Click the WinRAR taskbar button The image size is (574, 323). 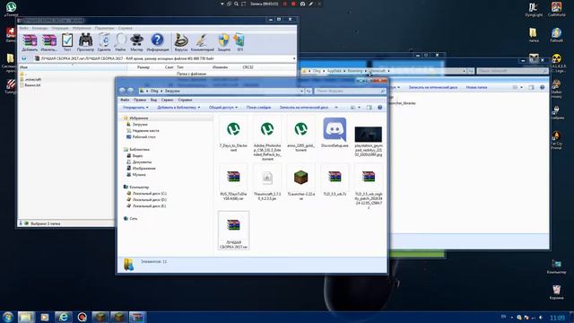(x=137, y=317)
